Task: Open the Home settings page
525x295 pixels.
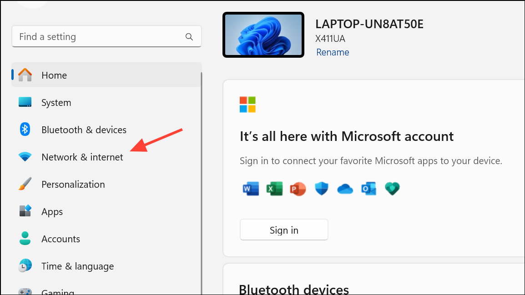Action: [106, 75]
